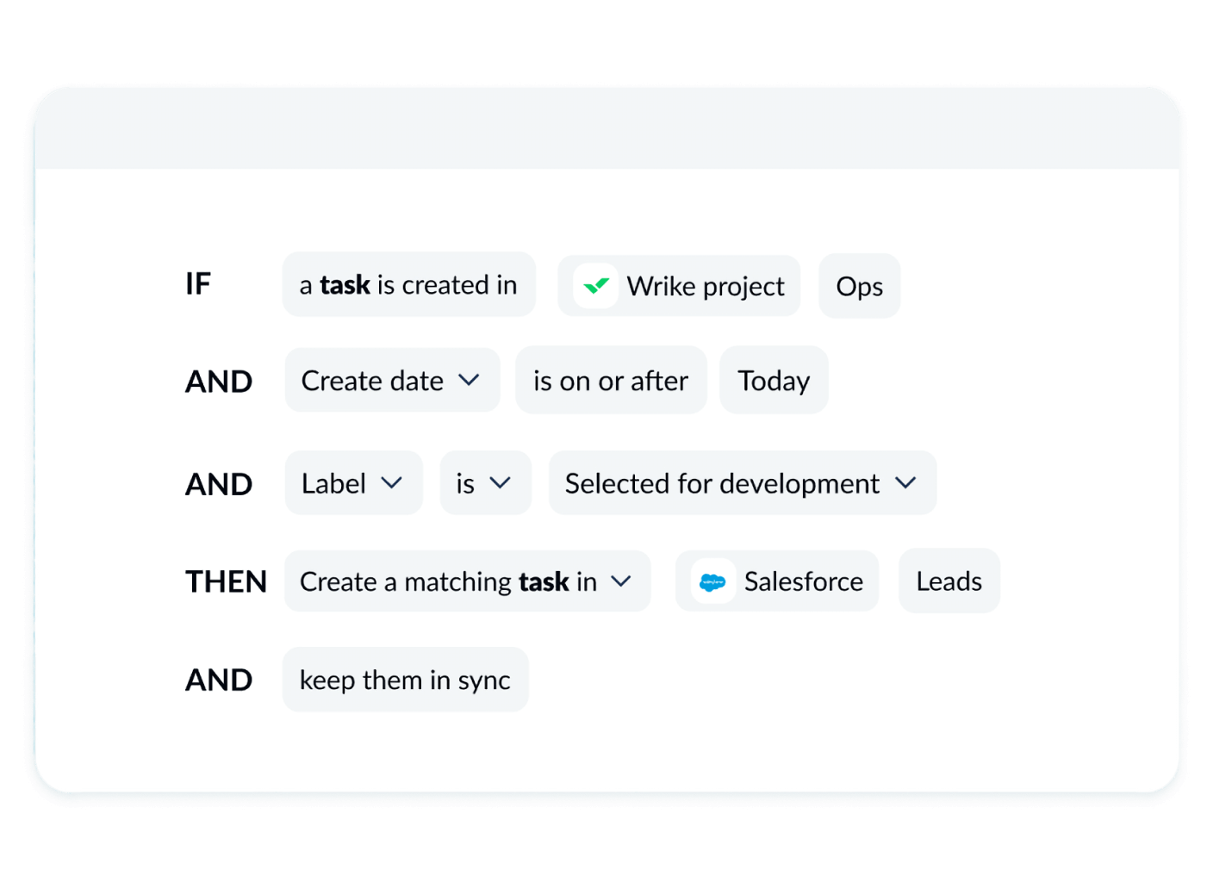Image resolution: width=1213 pixels, height=882 pixels.
Task: Open the Label field dropdown
Action: tap(353, 483)
